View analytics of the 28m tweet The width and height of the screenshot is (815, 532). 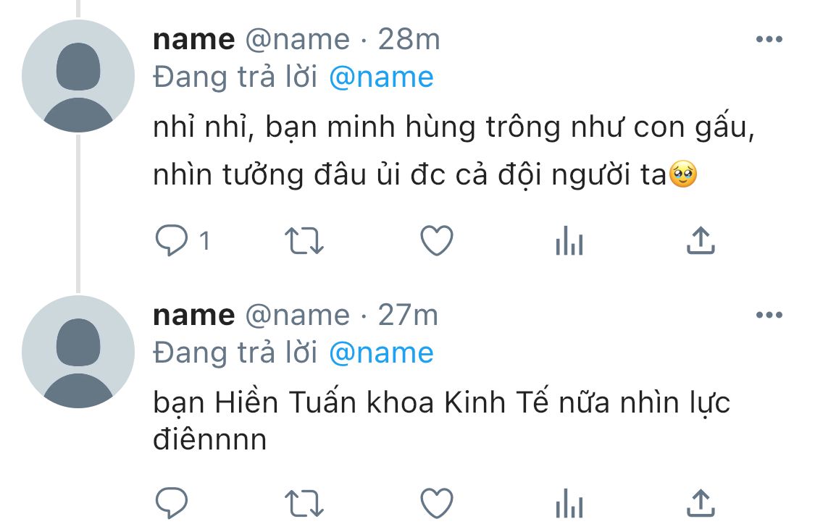569,241
